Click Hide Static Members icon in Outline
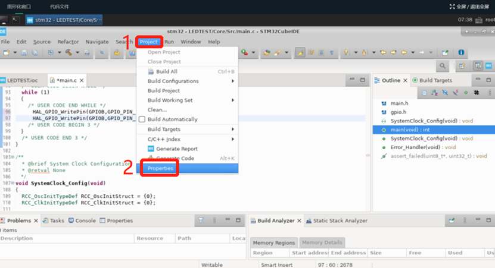 [455, 93]
